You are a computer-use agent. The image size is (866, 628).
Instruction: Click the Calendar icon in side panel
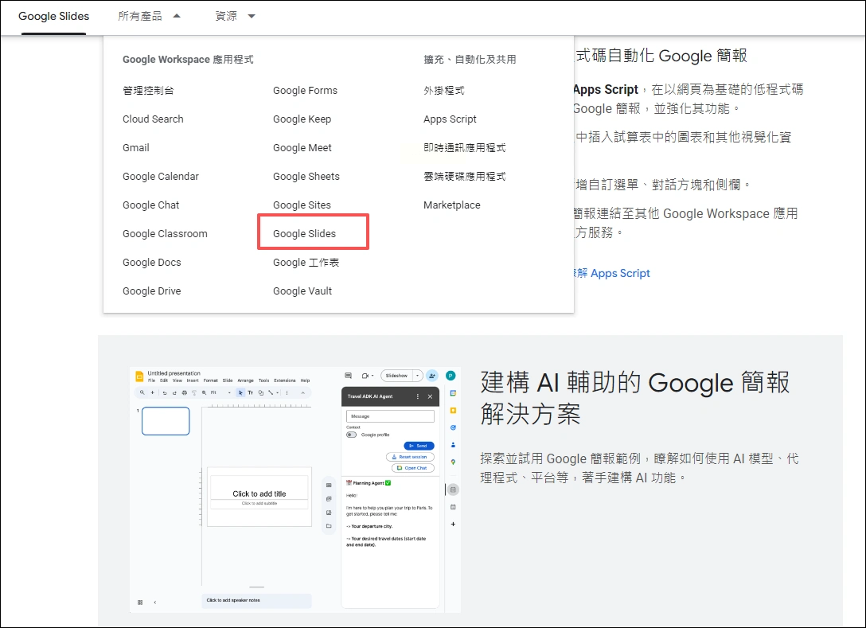click(x=453, y=393)
